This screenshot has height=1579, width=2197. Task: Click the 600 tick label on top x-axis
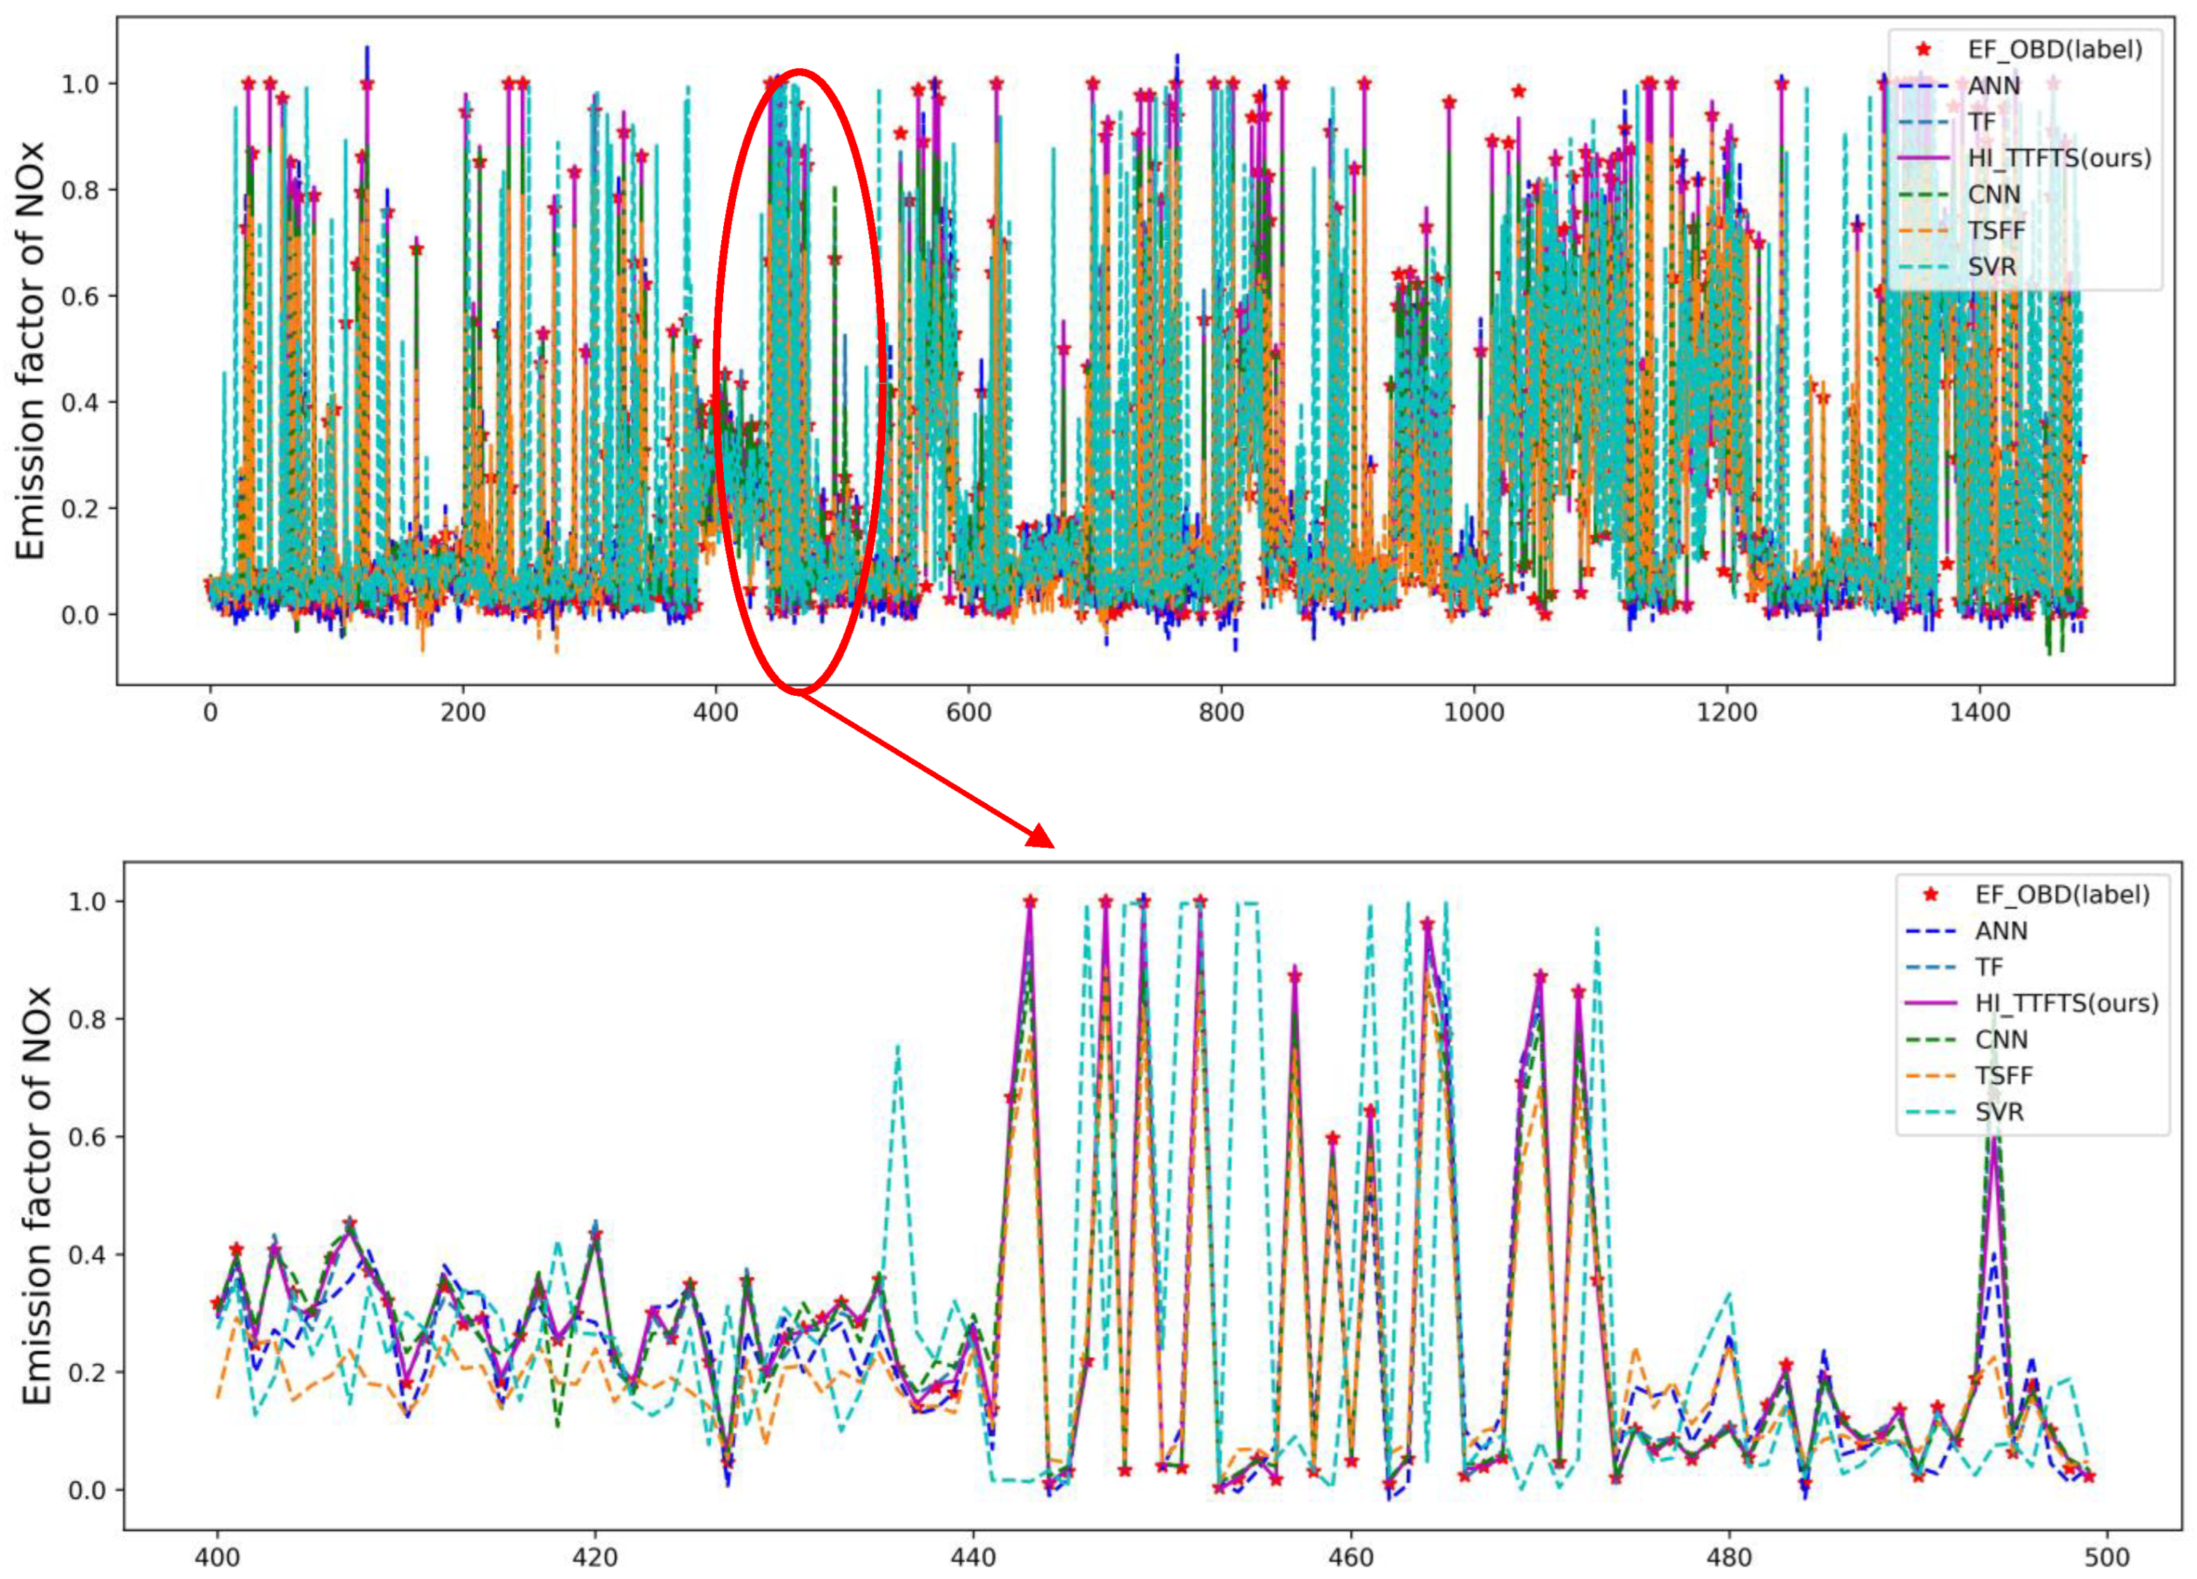[x=969, y=713]
